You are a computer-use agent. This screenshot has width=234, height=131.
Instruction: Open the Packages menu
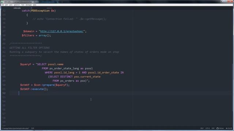pyautogui.click(x=29, y=5)
